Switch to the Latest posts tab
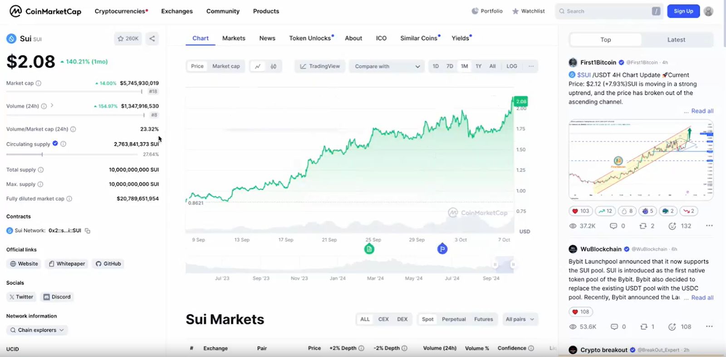Screen dimensions: 726x357 (676, 40)
